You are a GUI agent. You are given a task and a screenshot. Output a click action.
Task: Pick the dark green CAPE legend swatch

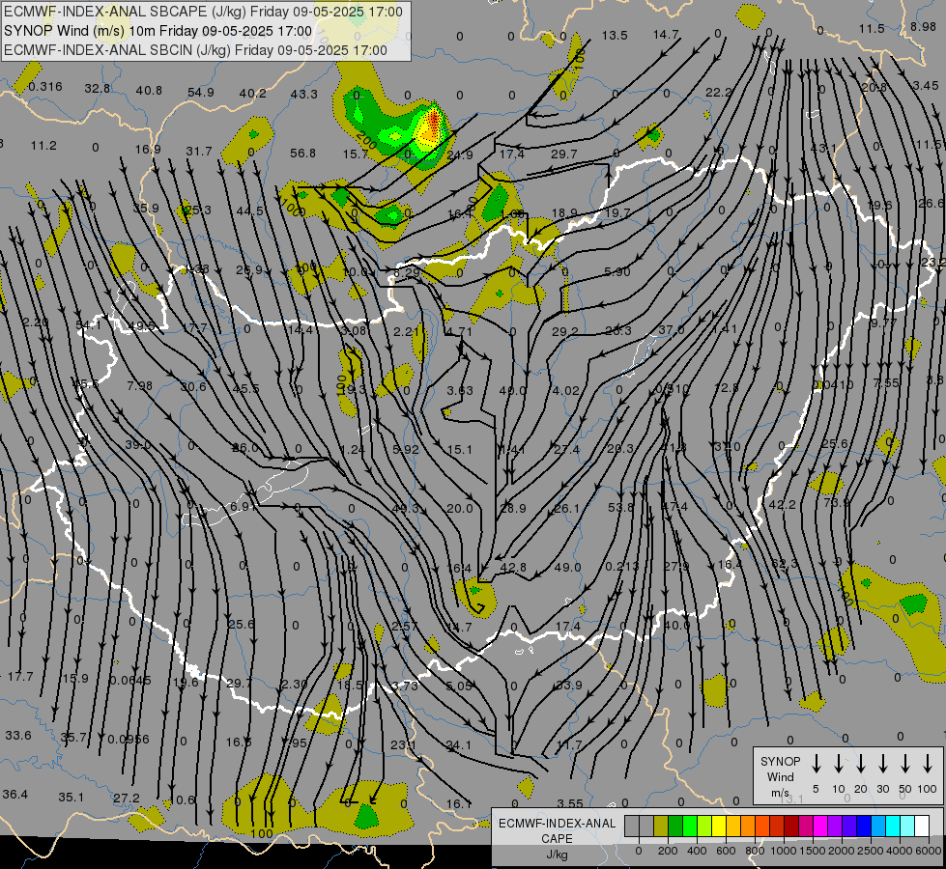click(x=675, y=827)
